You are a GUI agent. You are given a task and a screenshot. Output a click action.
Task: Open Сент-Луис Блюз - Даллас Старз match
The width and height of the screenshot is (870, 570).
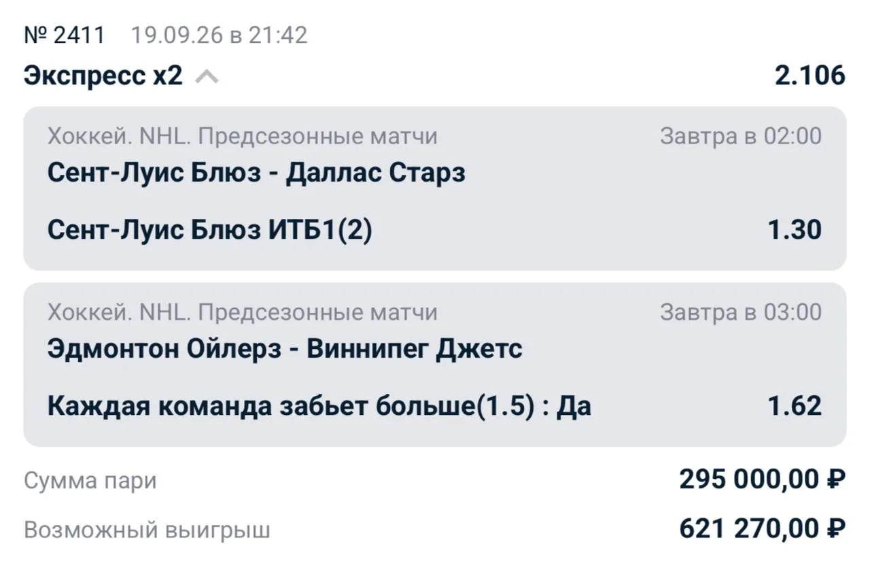(x=256, y=173)
